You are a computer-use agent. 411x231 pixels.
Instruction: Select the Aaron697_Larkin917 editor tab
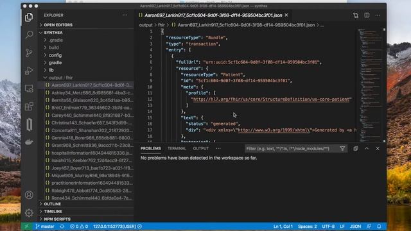[x=213, y=15]
